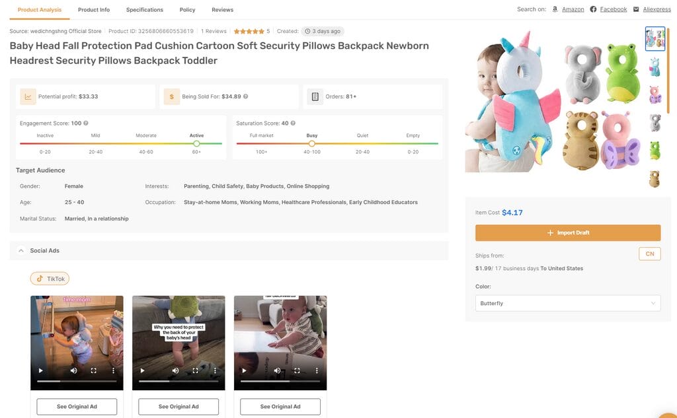Open the Reviews tab
The image size is (677, 418).
[222, 10]
